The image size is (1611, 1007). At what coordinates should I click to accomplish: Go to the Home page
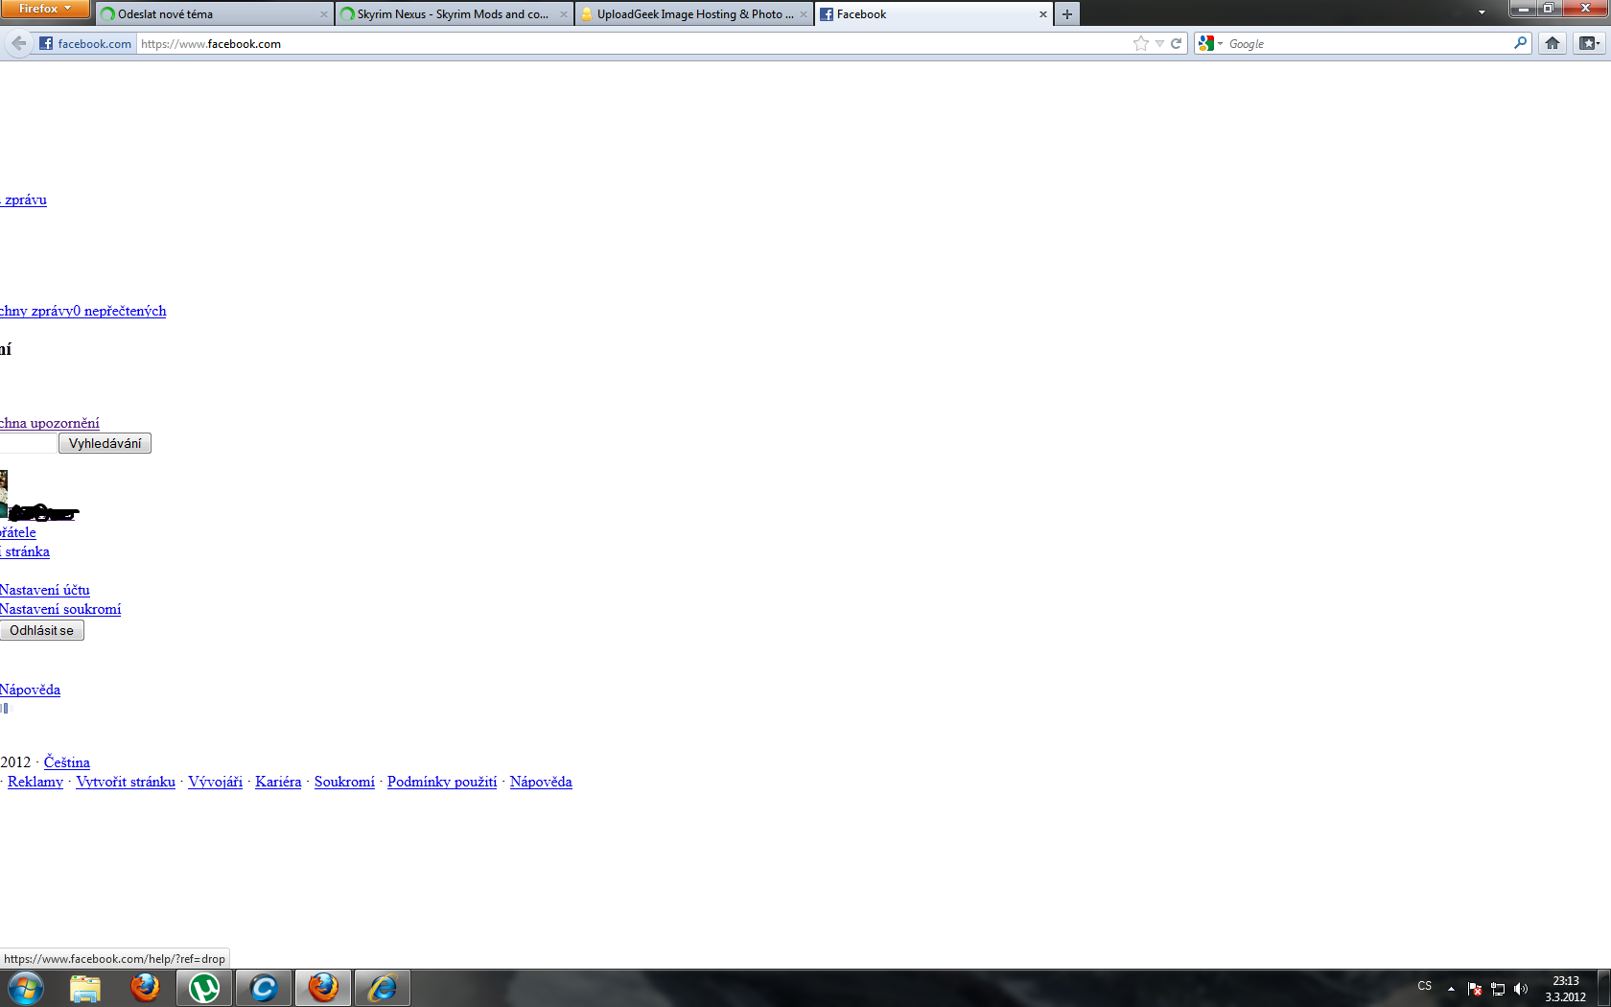(x=1553, y=43)
